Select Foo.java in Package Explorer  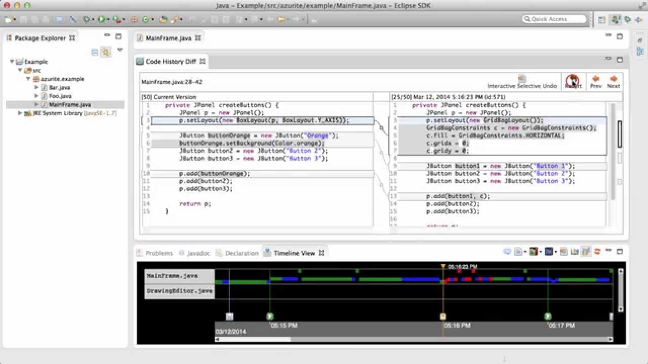[x=60, y=96]
